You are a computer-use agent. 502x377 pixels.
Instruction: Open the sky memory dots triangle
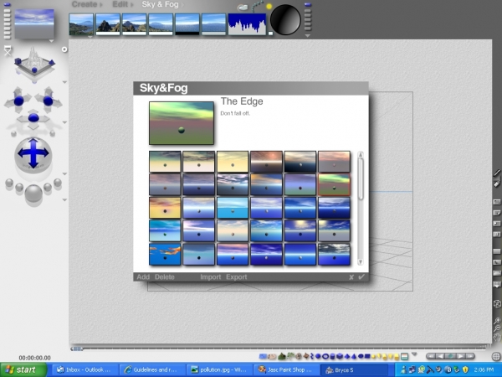308,36
